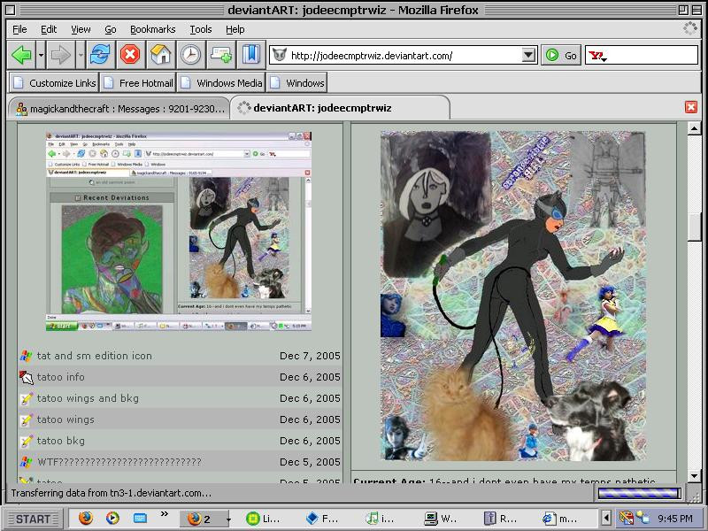Viewport: 708px width, 531px height.
Task: Switch to the magickandthecraft Messages tab
Action: click(x=119, y=108)
